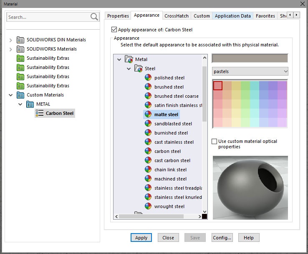
Task: Click the machined steel appearance icon
Action: pyautogui.click(x=148, y=179)
